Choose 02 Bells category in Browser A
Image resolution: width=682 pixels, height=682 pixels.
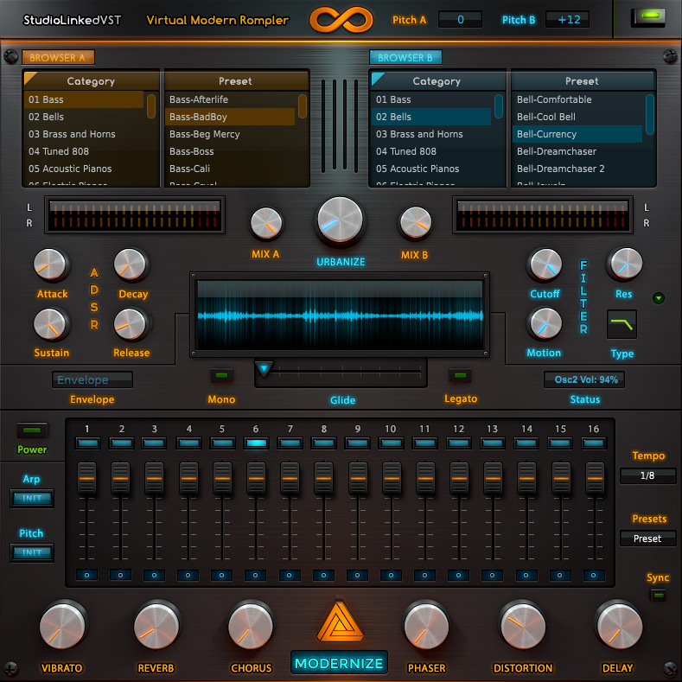click(84, 117)
